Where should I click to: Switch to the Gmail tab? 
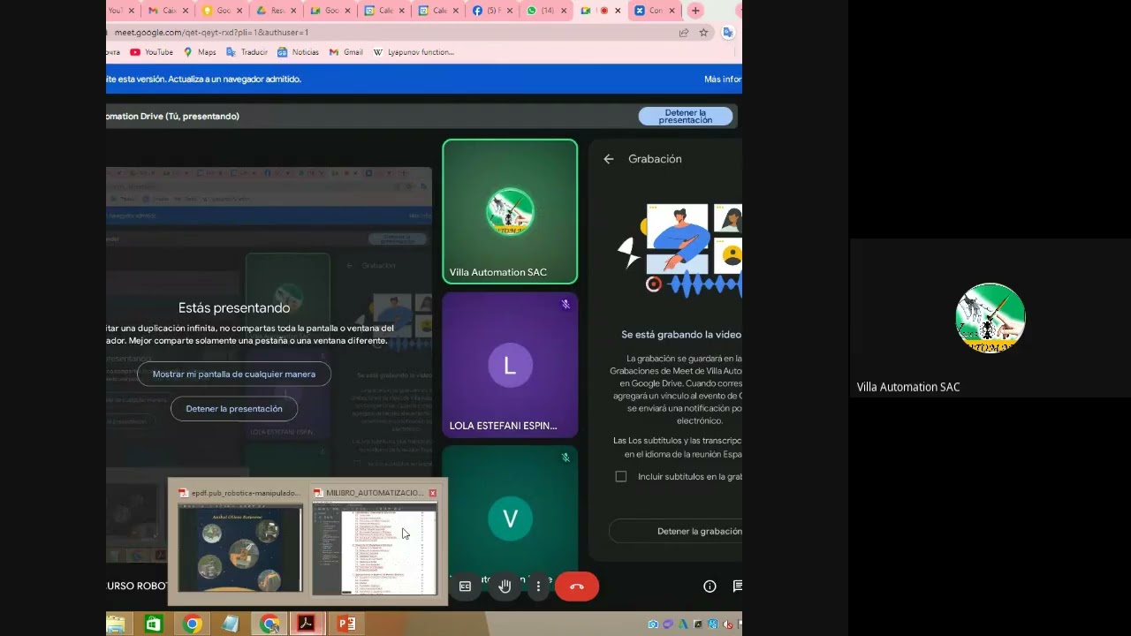point(167,11)
